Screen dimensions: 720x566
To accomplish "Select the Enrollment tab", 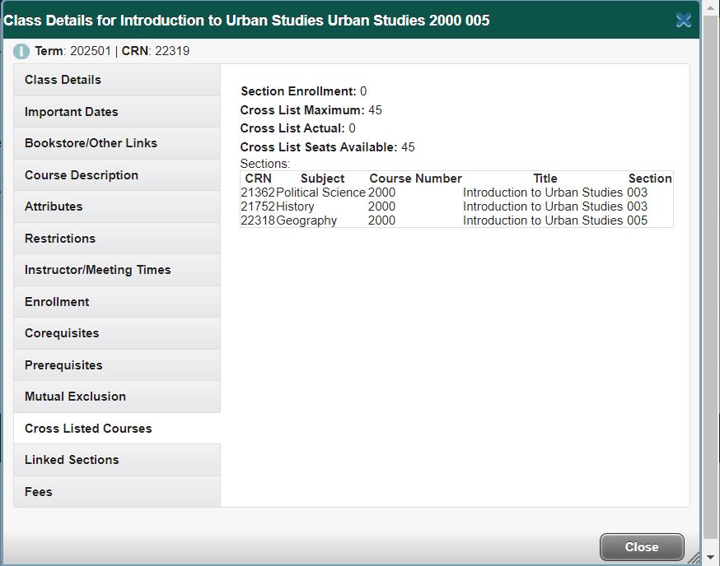I will (x=117, y=302).
